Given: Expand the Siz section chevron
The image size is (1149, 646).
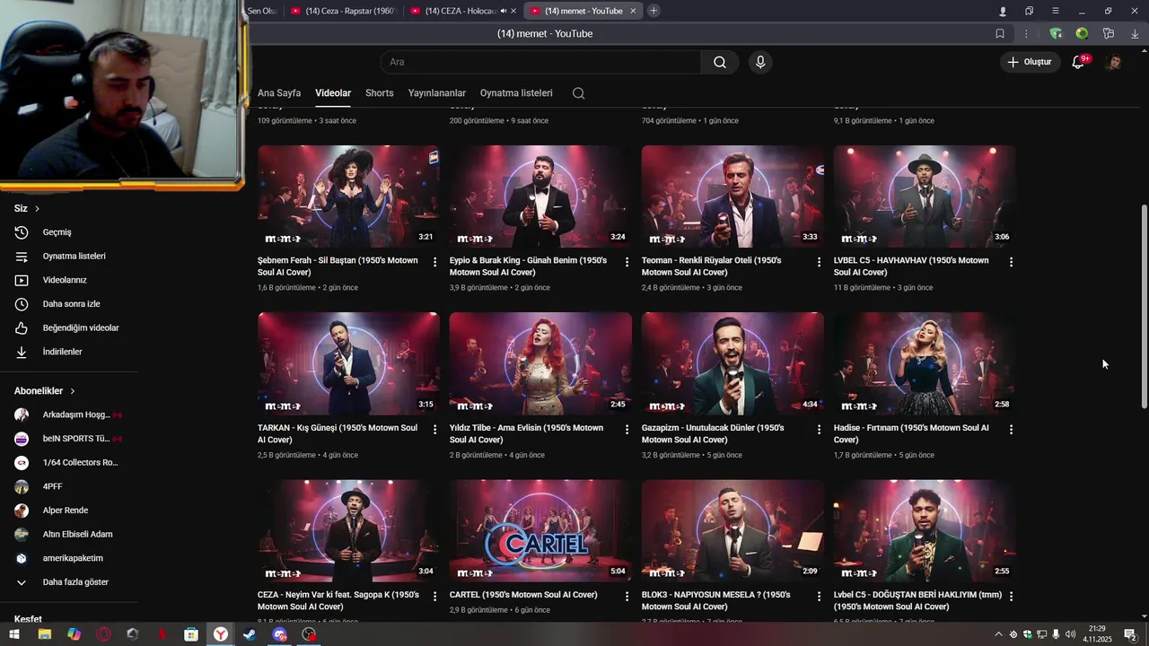Looking at the screenshot, I should [x=37, y=208].
